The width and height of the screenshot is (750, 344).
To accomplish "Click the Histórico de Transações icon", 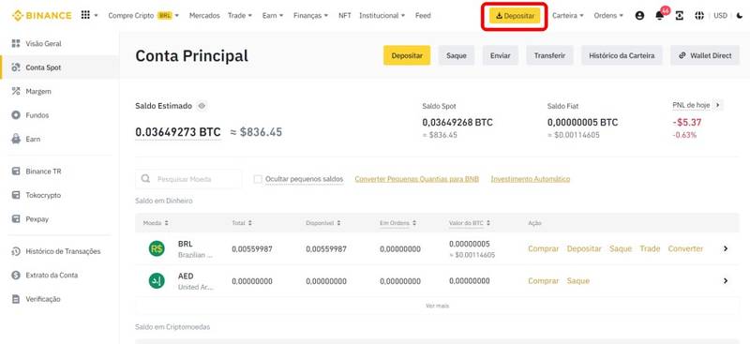I will pos(16,251).
